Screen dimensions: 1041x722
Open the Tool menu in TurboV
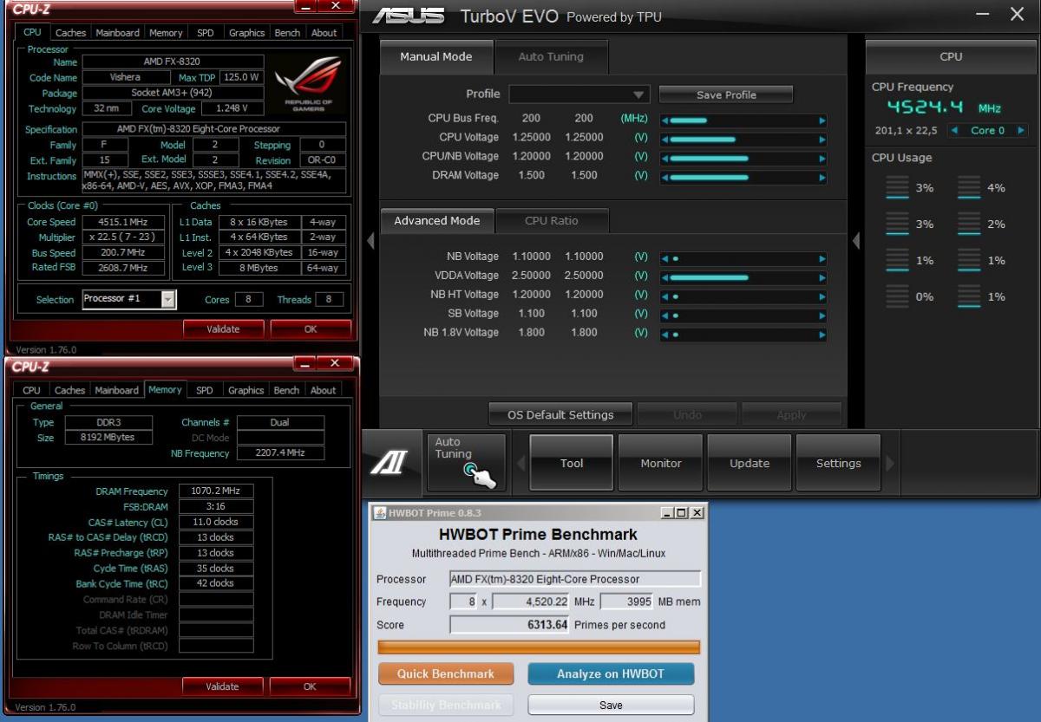572,464
